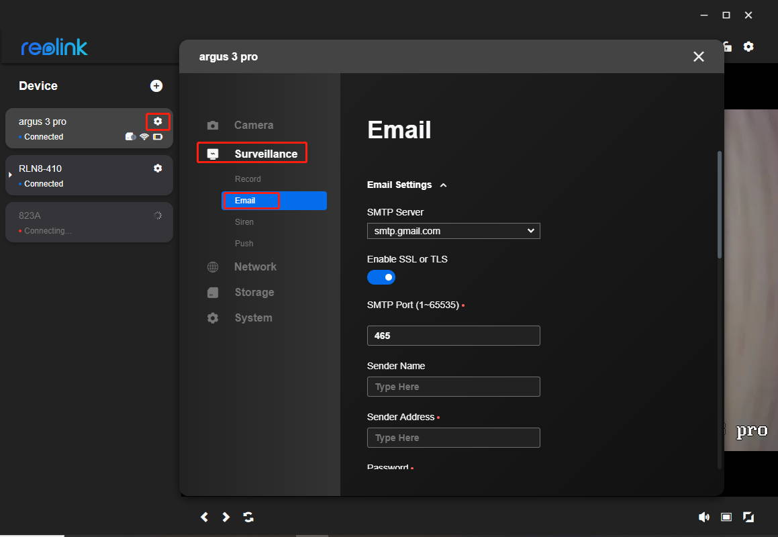The height and width of the screenshot is (537, 778).
Task: Collapse the Email Settings section
Action: [444, 185]
